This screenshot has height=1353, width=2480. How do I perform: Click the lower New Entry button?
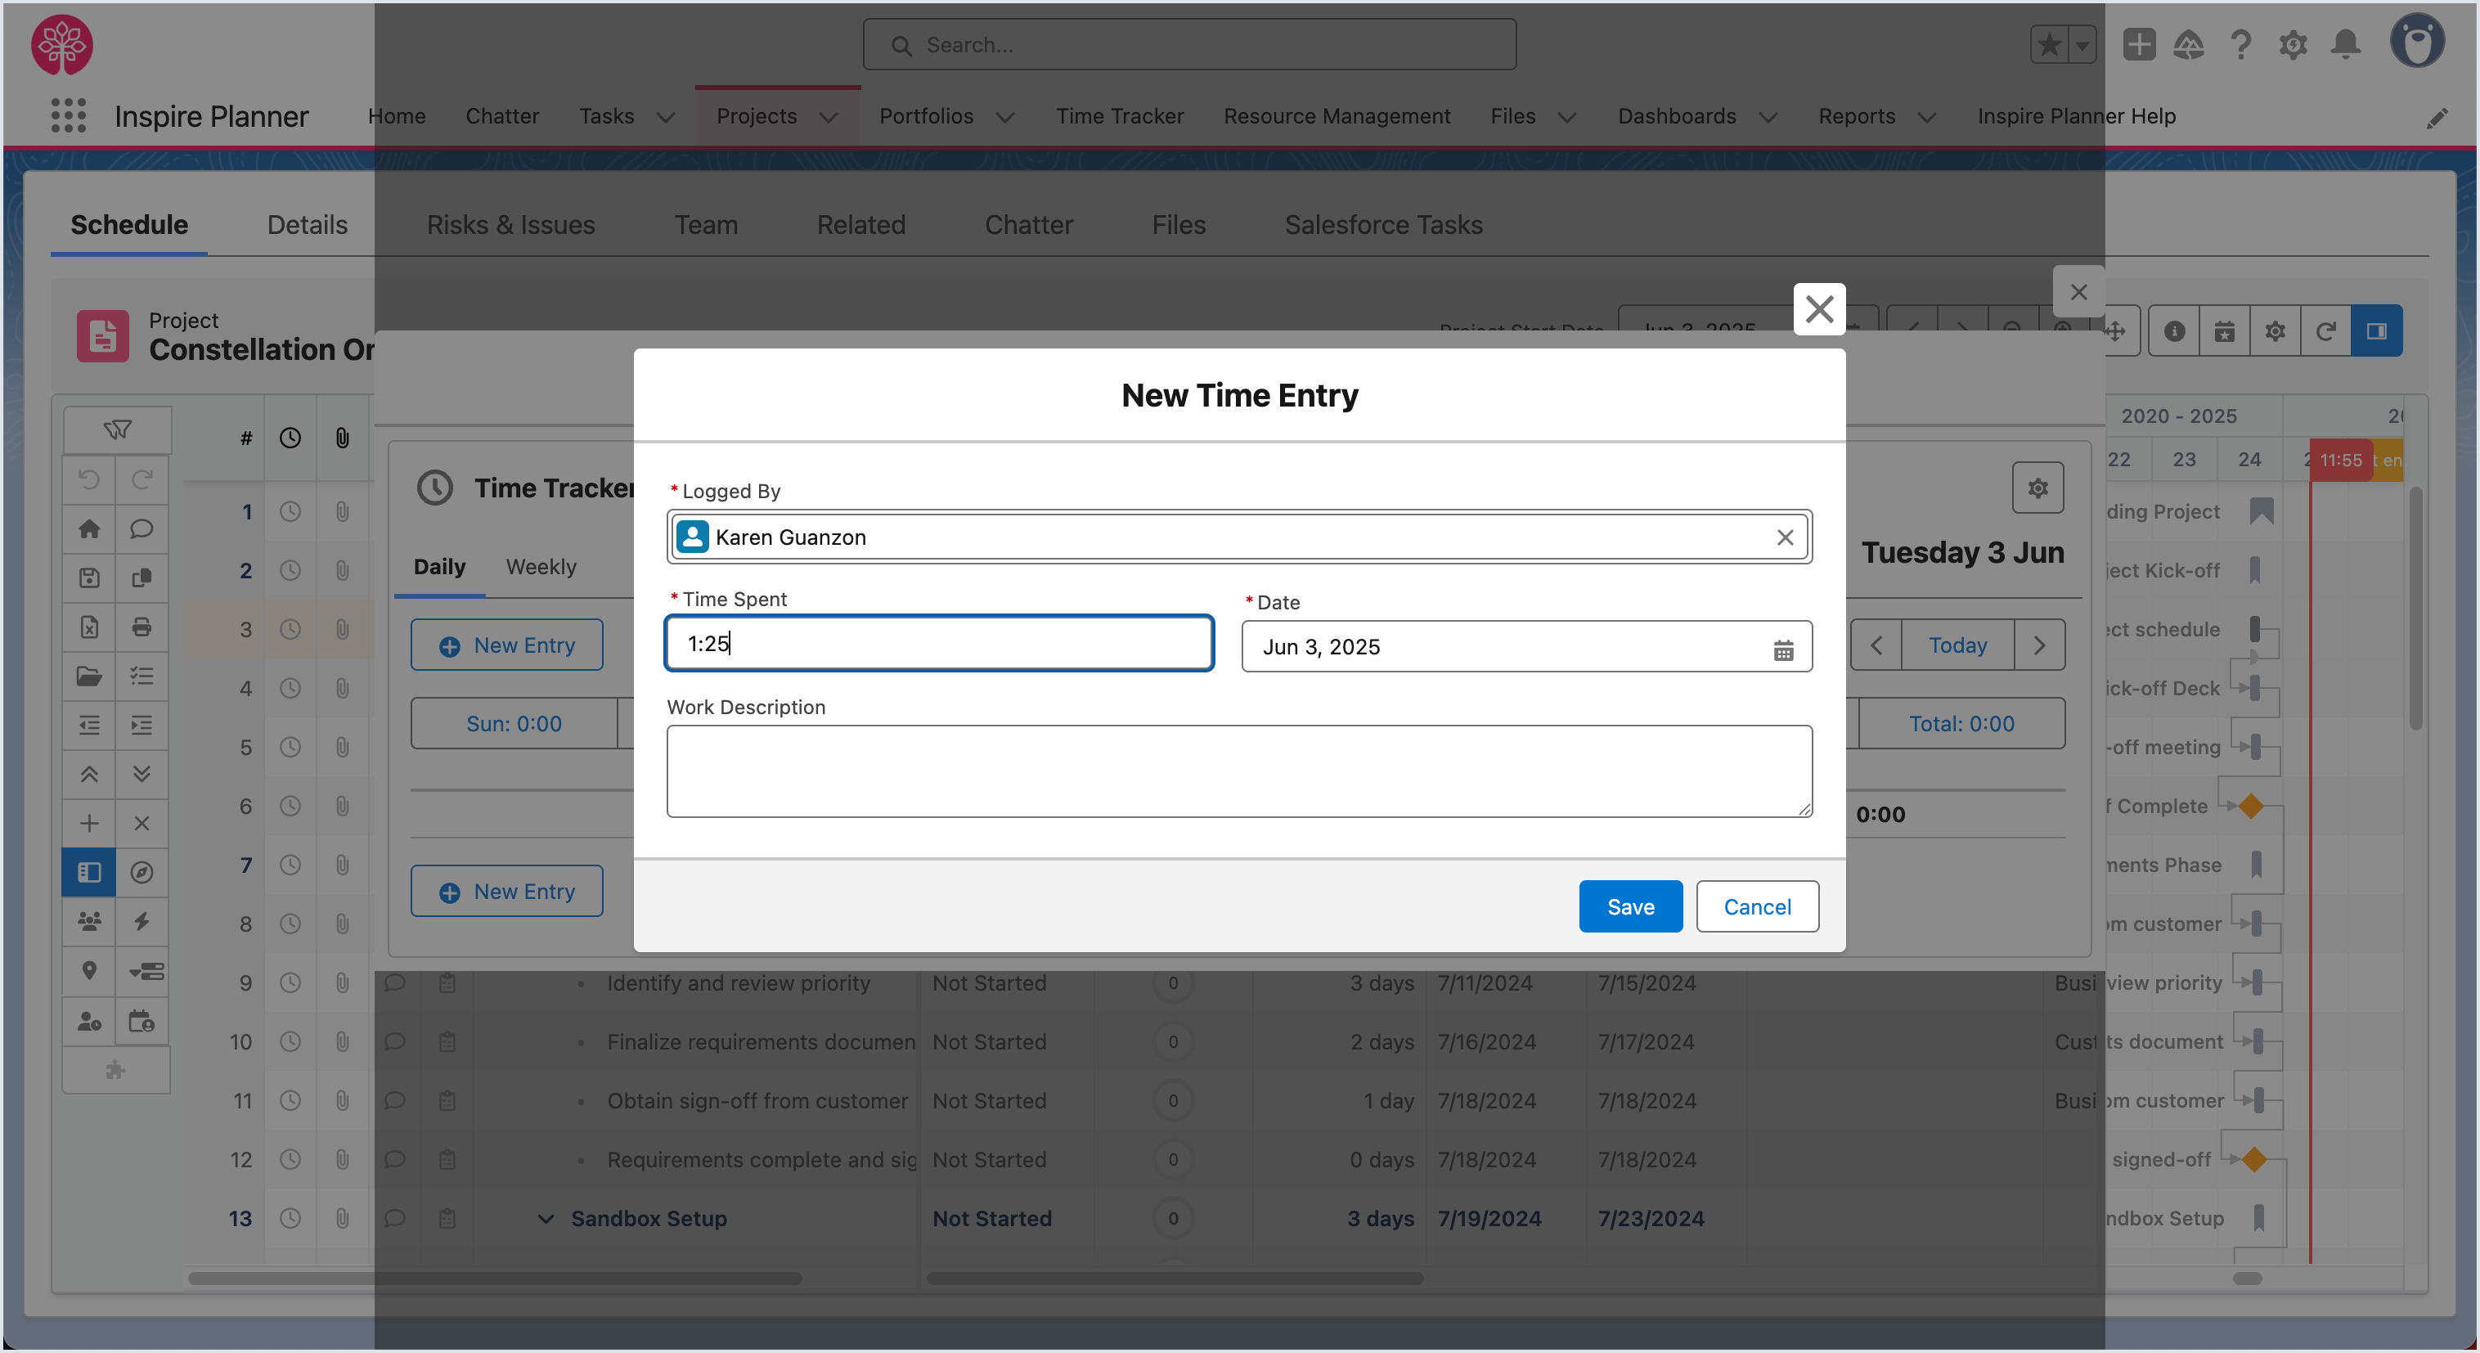click(x=506, y=891)
